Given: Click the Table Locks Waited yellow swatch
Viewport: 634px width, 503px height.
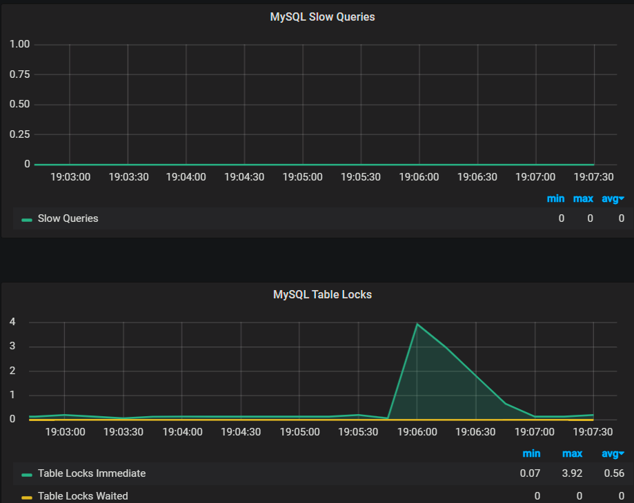Looking at the screenshot, I should [x=27, y=497].
